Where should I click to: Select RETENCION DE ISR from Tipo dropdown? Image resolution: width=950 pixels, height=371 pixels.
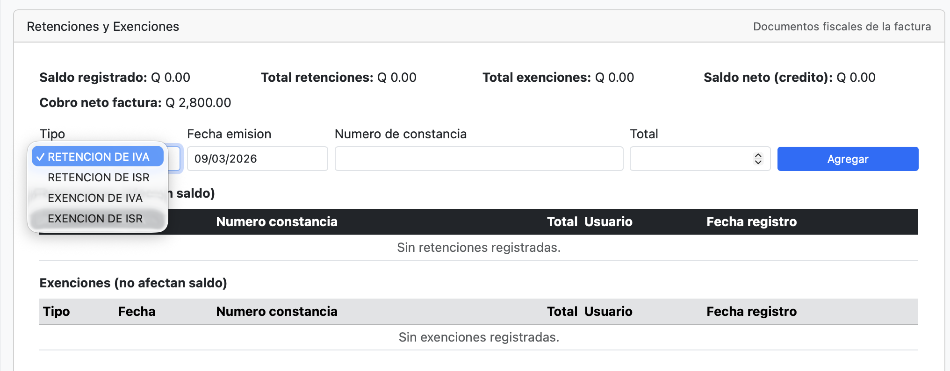coord(98,177)
